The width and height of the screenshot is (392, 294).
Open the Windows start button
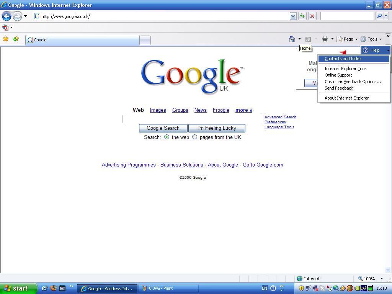click(18, 288)
